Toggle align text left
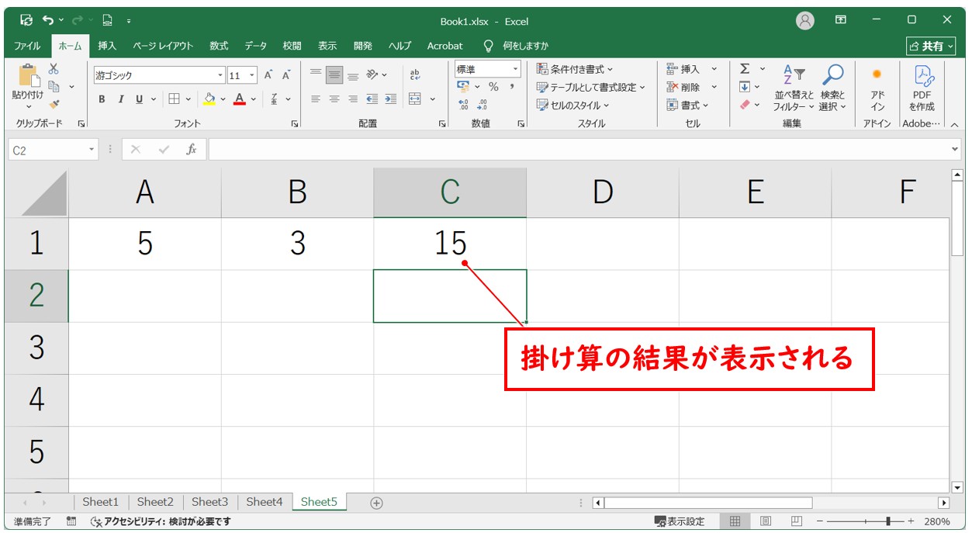972x533 pixels. tap(316, 99)
